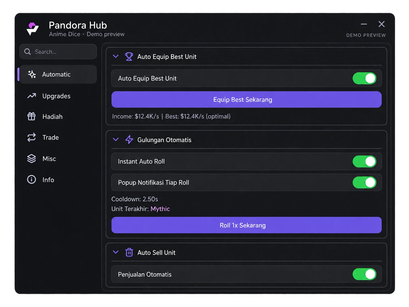Click the trash can icon beside Auto Sell Unit
The width and height of the screenshot is (409, 307).
(129, 252)
